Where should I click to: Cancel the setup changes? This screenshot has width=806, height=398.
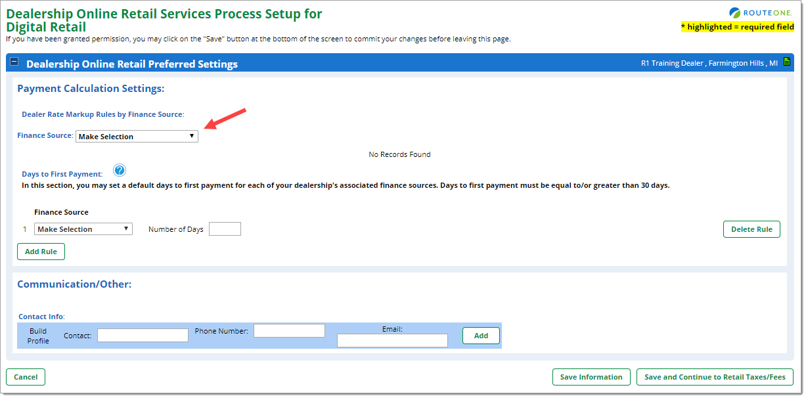[26, 377]
